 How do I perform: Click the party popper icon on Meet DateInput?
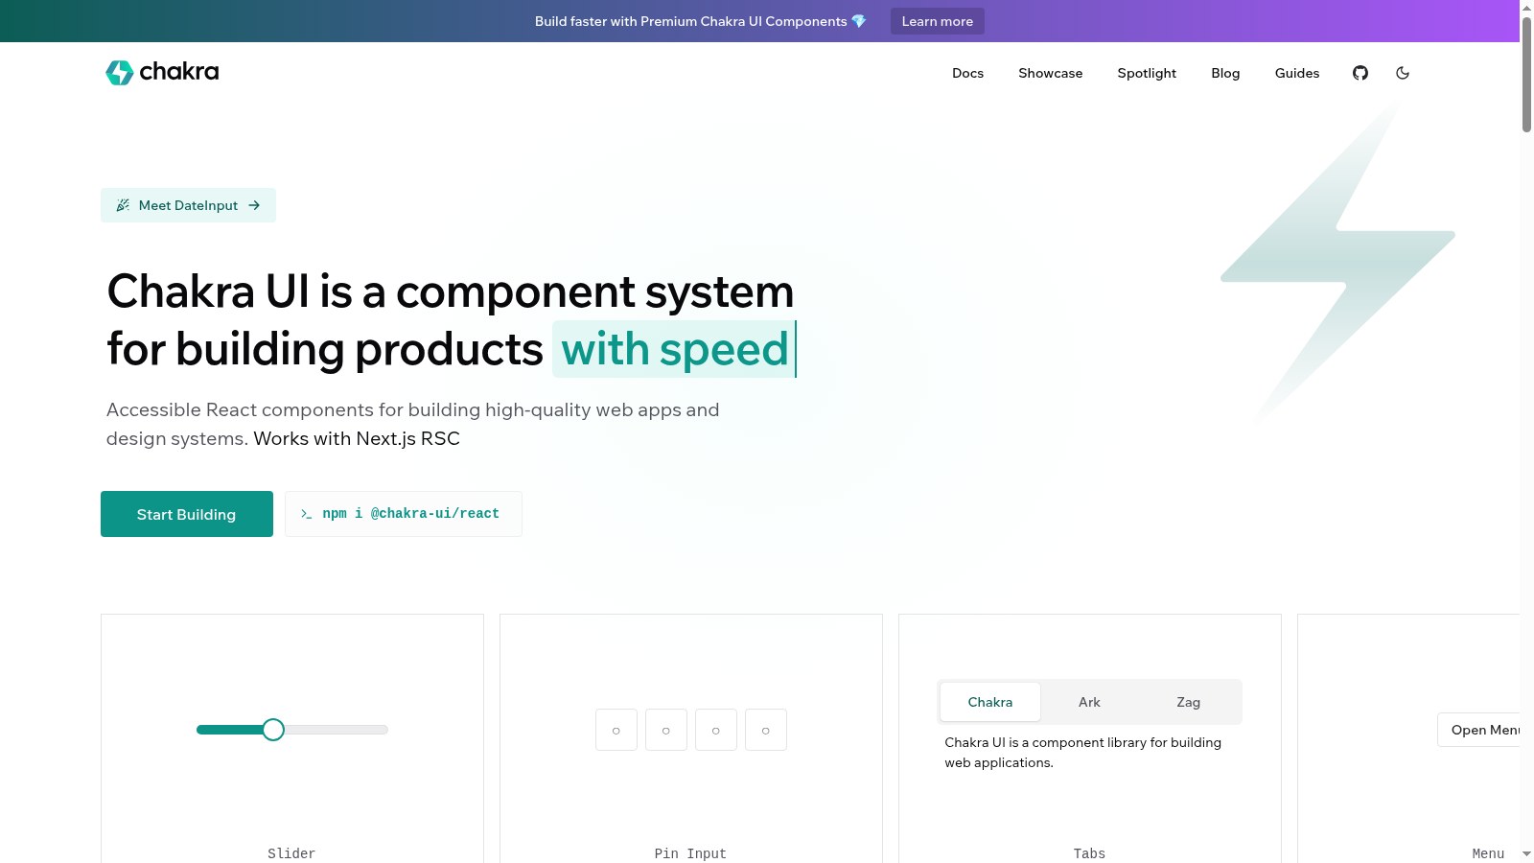pos(123,205)
